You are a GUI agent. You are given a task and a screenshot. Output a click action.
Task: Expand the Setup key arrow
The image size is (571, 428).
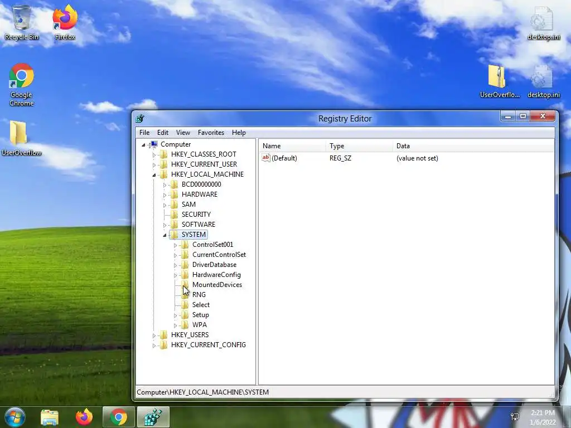click(x=175, y=315)
